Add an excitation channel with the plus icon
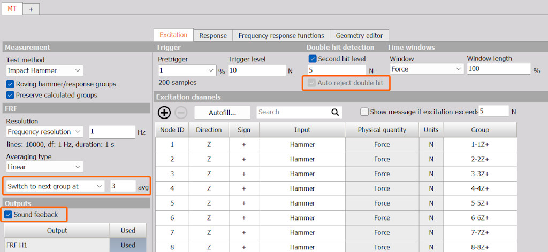548x252 pixels. click(x=164, y=112)
